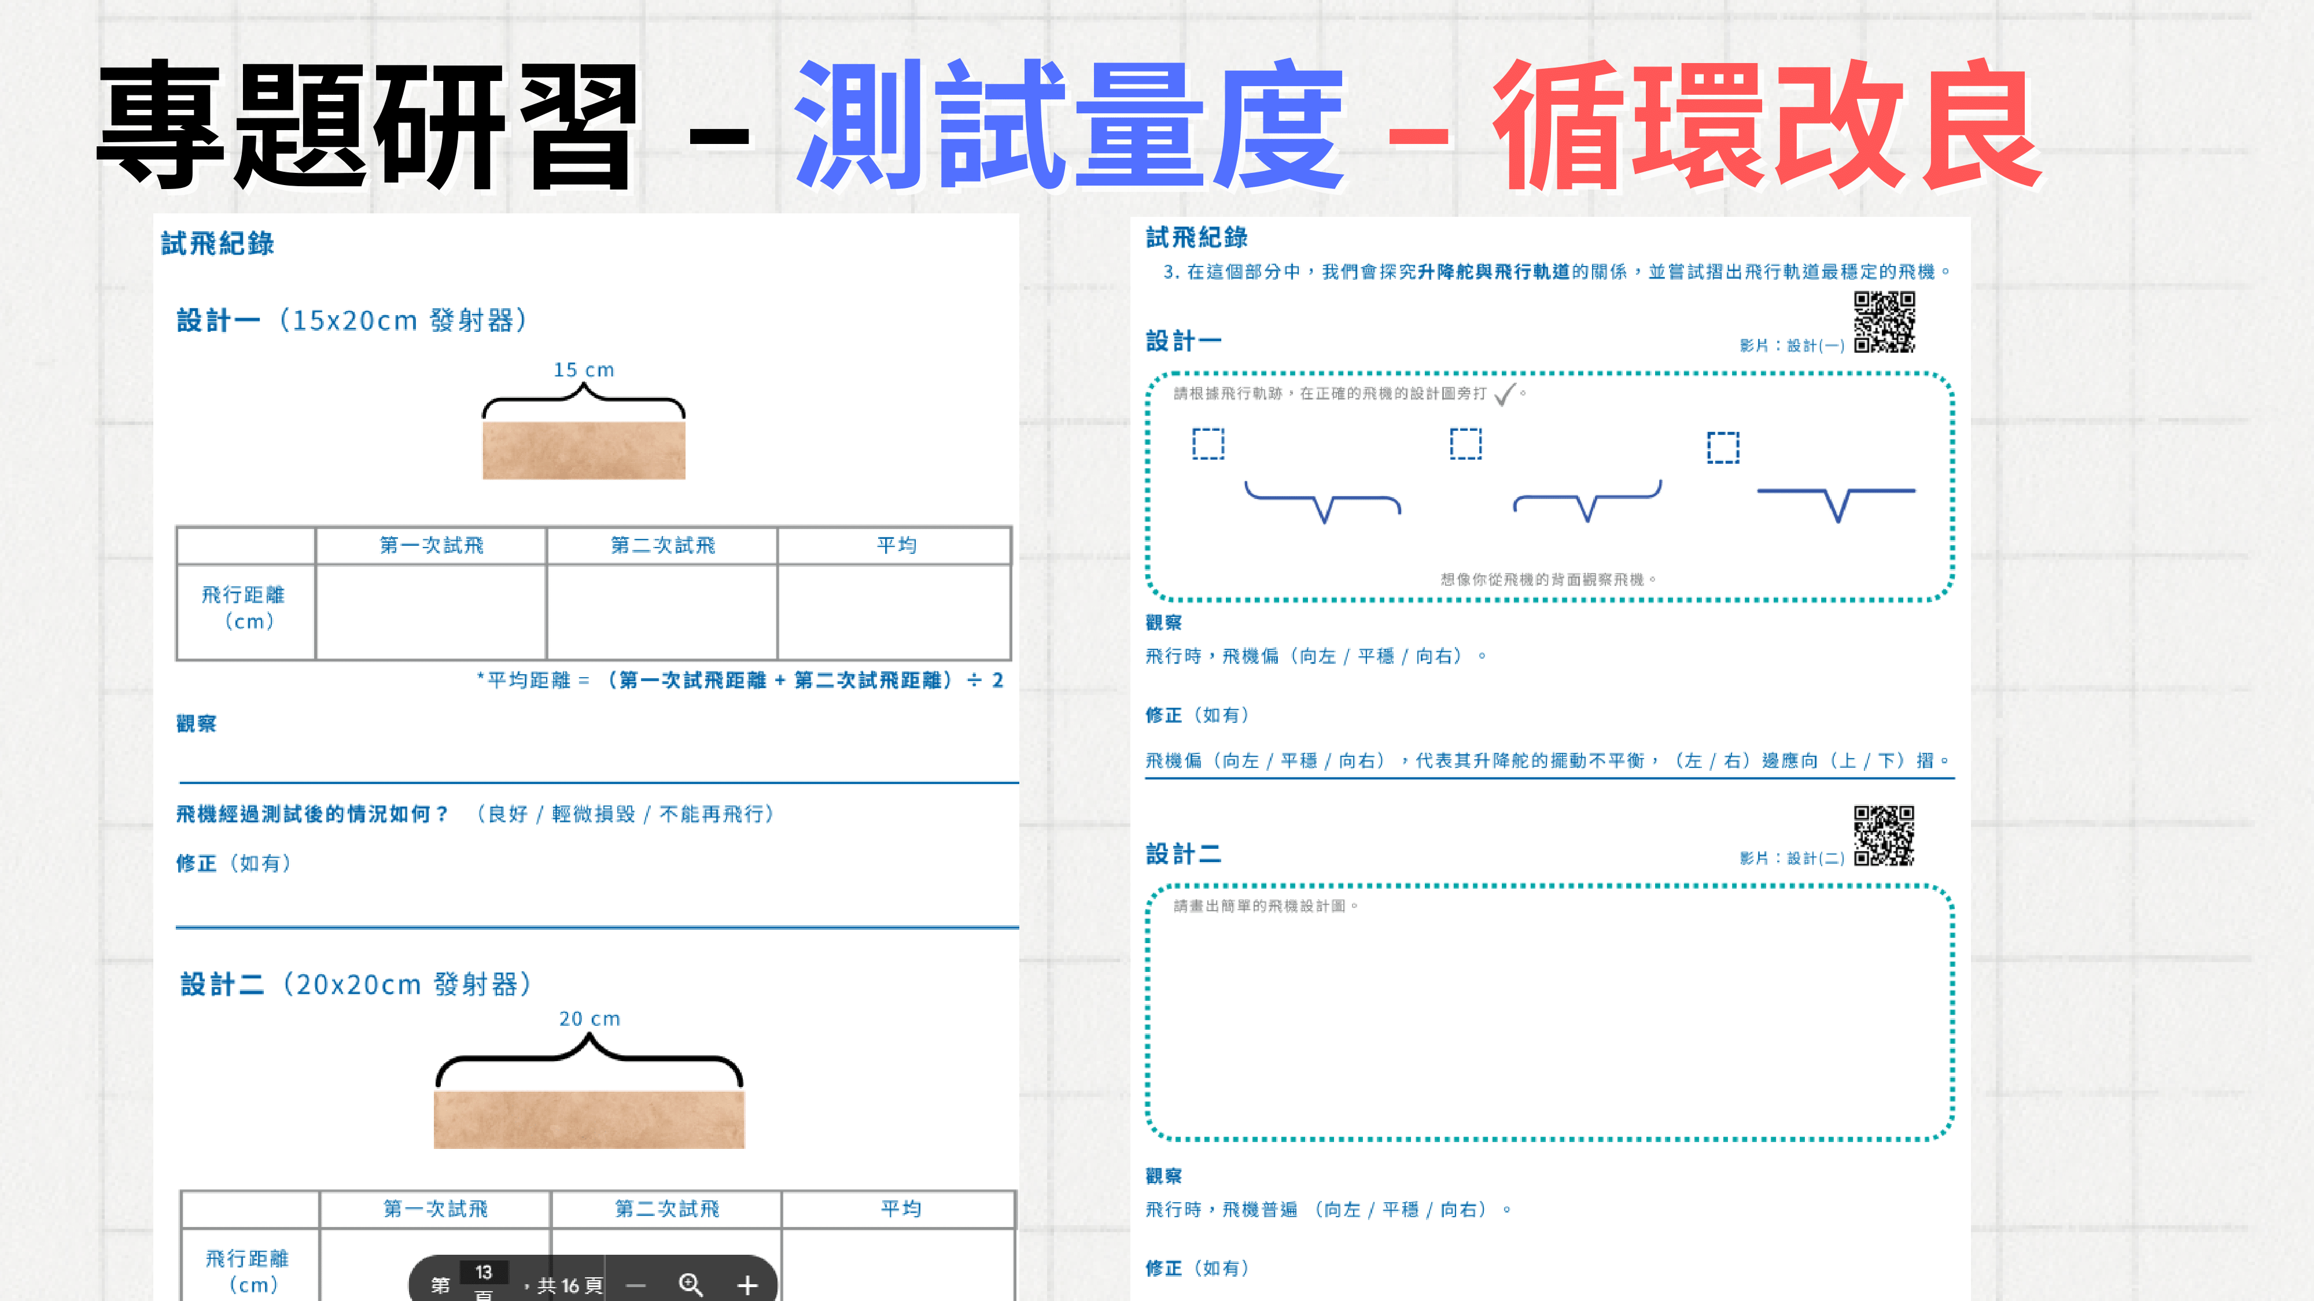The width and height of the screenshot is (2314, 1301).
Task: Click the magnifier zoom icon in toolbar
Action: (690, 1285)
